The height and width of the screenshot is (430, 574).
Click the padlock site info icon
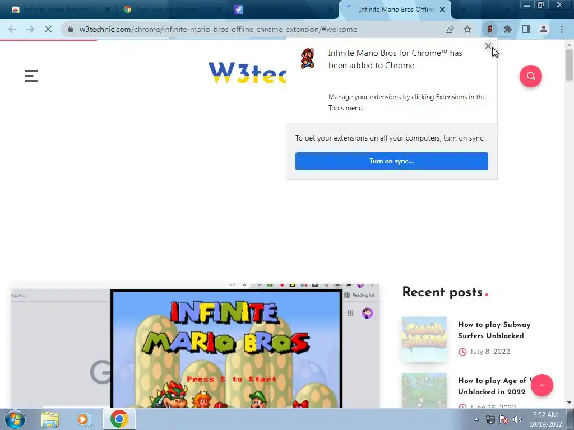pyautogui.click(x=70, y=29)
